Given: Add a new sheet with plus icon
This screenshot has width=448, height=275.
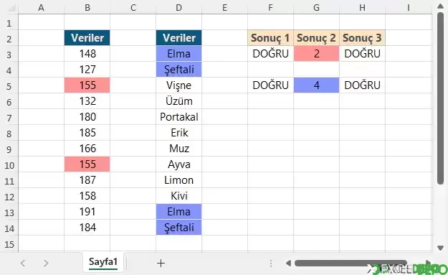Looking at the screenshot, I should pos(161,263).
